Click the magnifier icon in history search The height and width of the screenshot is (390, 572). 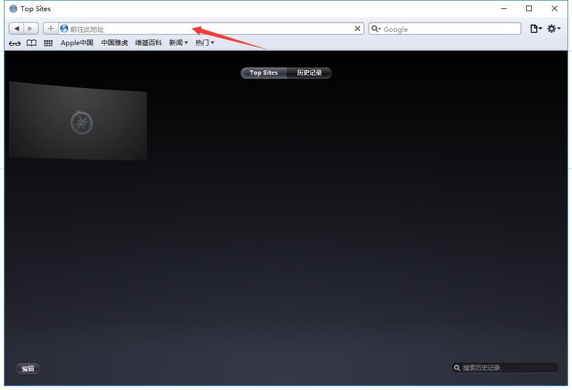tap(457, 368)
